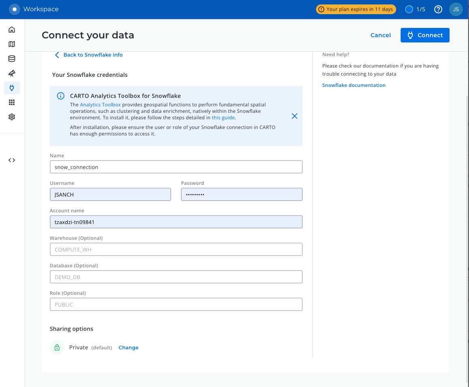The width and height of the screenshot is (469, 387).
Task: Open the JS user avatar menu
Action: click(x=456, y=9)
